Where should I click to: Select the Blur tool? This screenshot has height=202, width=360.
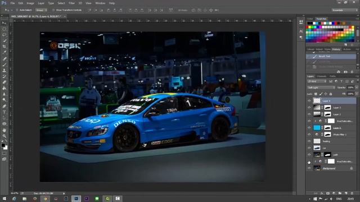4,94
